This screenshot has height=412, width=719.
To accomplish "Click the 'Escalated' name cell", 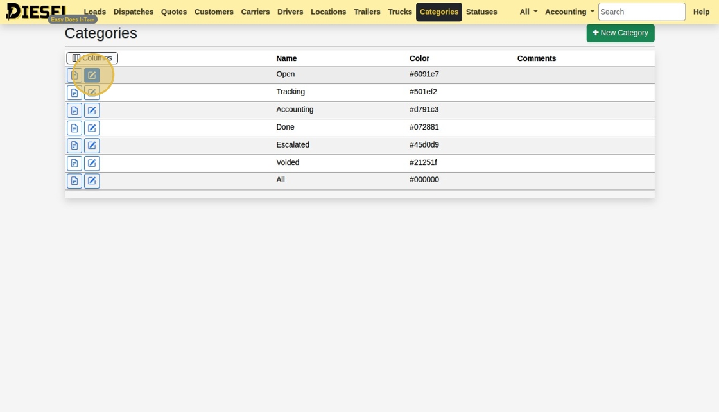I will click(293, 145).
